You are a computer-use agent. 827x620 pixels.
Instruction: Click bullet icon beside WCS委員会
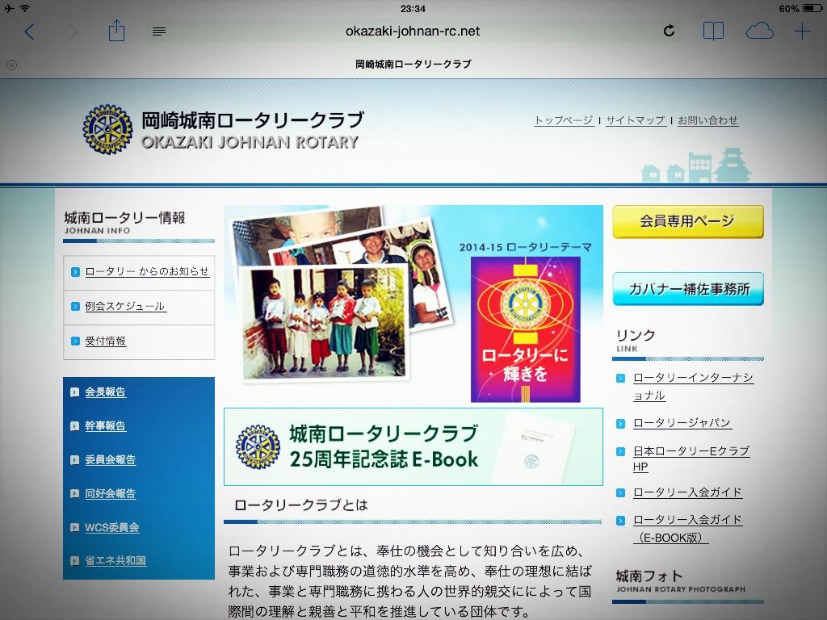click(75, 527)
